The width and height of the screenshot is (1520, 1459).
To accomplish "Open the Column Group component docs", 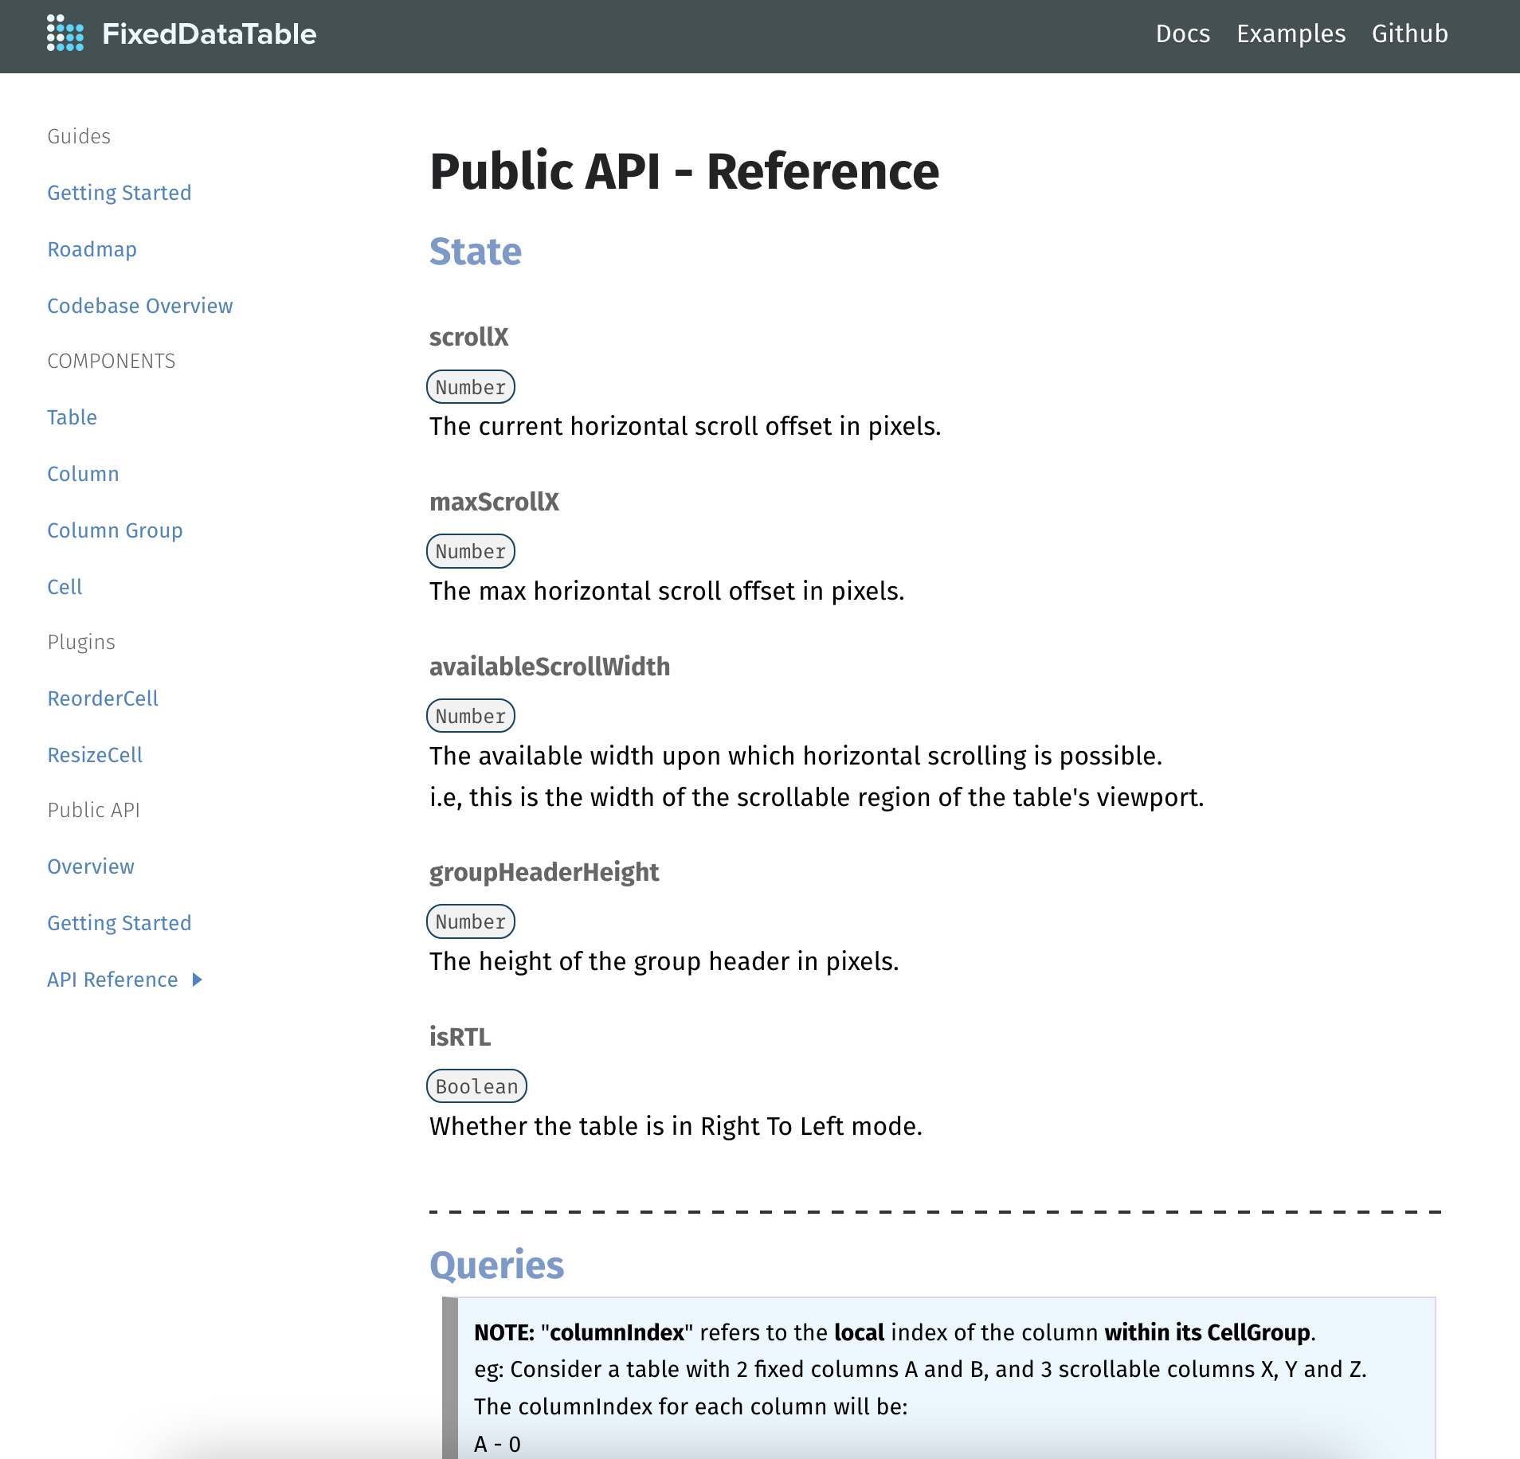I will tap(116, 530).
